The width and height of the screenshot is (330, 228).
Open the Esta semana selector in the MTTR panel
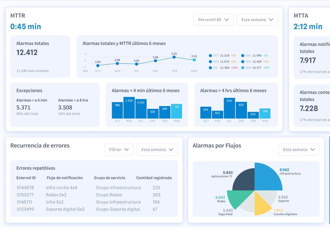click(x=257, y=19)
